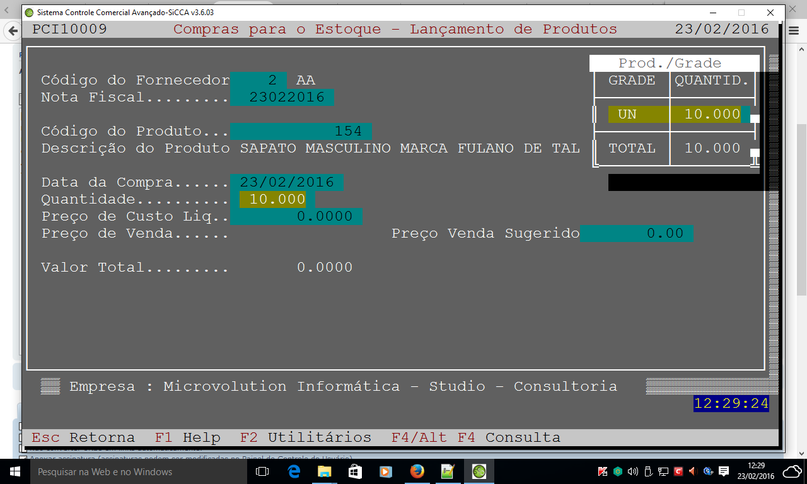Click the Quantidade field showing 10.000
This screenshot has height=484, width=807.
coord(272,199)
